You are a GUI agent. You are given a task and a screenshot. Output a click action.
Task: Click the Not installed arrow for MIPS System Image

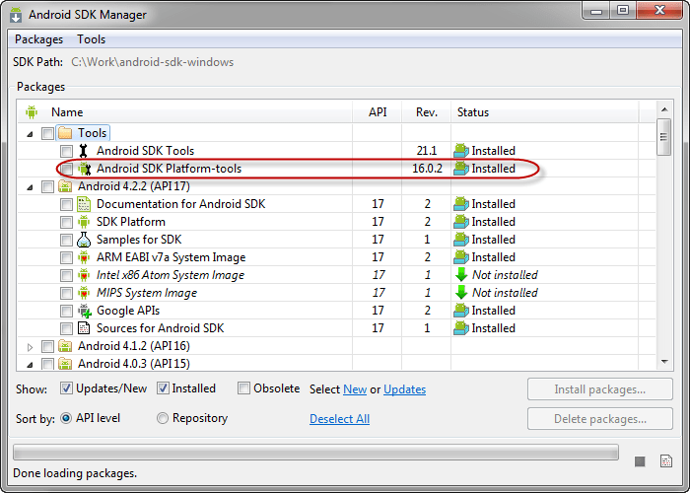460,292
